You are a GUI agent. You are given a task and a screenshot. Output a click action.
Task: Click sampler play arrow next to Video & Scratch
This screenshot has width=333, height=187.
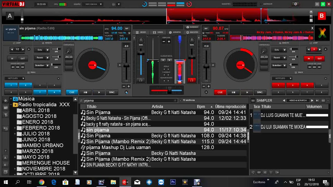coord(312,101)
